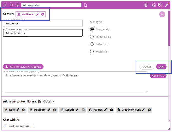
Task: Select the Multi slot radio button
Action: pyautogui.click(x=92, y=52)
